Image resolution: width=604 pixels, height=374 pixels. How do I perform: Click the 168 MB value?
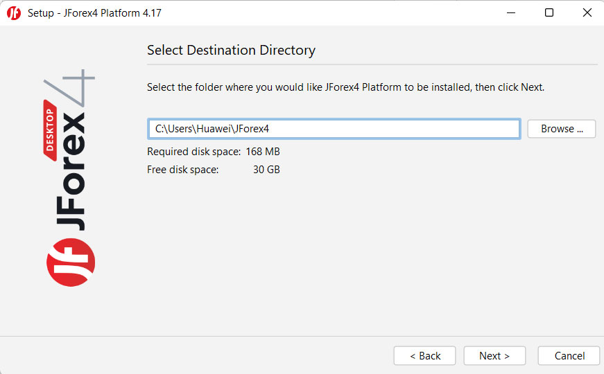coord(263,152)
